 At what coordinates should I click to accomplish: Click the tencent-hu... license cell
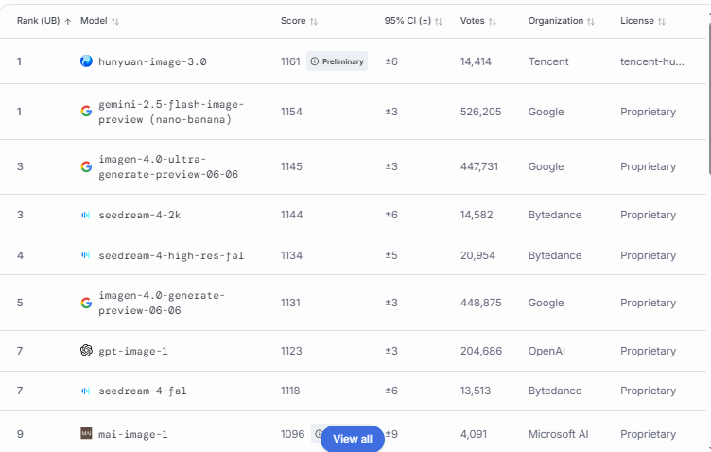652,61
